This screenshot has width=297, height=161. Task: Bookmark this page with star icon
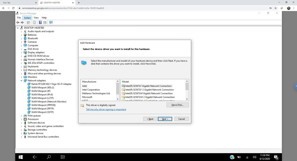[x=276, y=8]
